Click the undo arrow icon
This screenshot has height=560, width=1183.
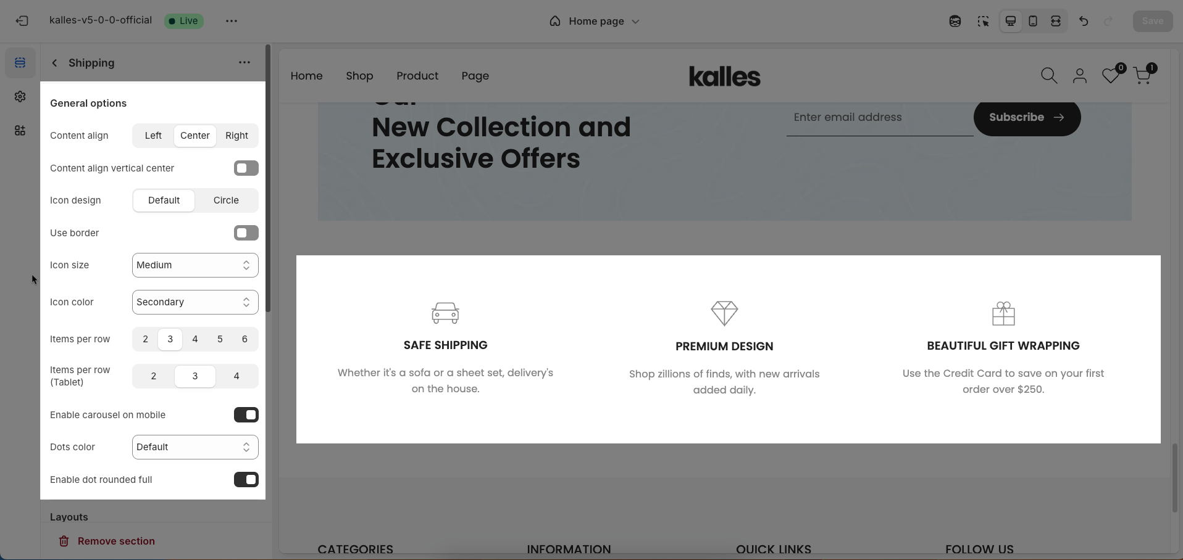[x=1084, y=21]
